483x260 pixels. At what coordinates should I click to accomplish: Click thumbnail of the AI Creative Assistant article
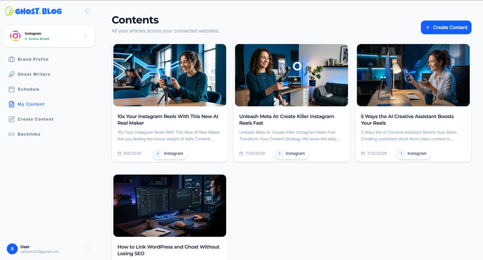(x=413, y=75)
